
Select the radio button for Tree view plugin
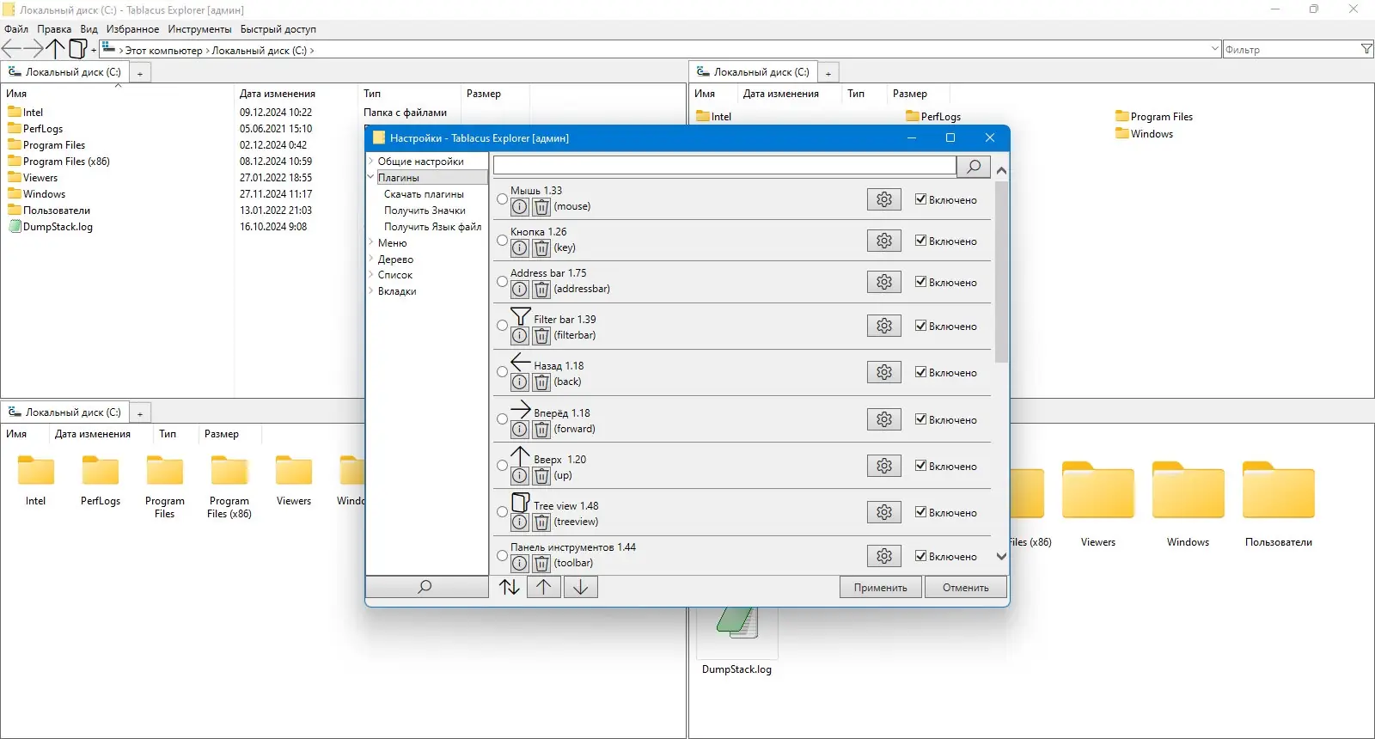(503, 512)
